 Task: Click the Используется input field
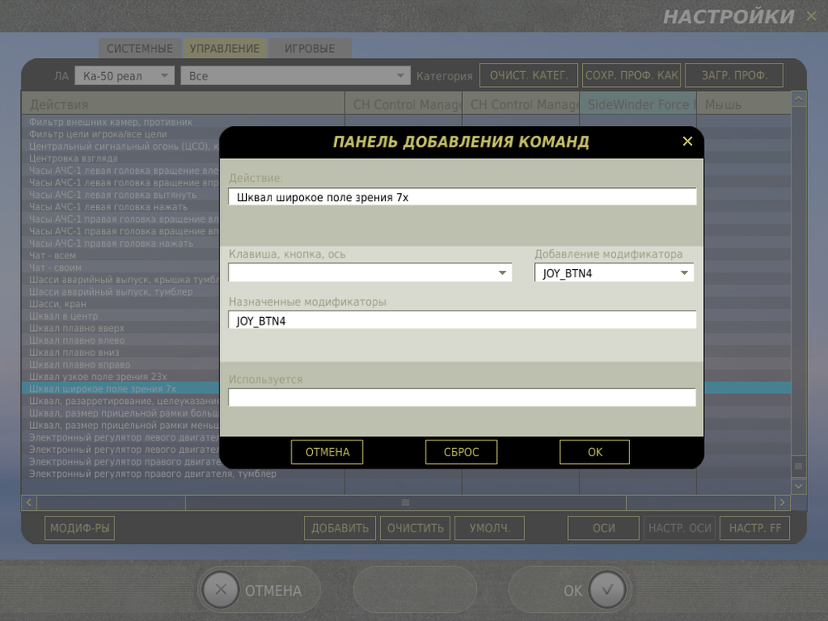[x=461, y=397]
